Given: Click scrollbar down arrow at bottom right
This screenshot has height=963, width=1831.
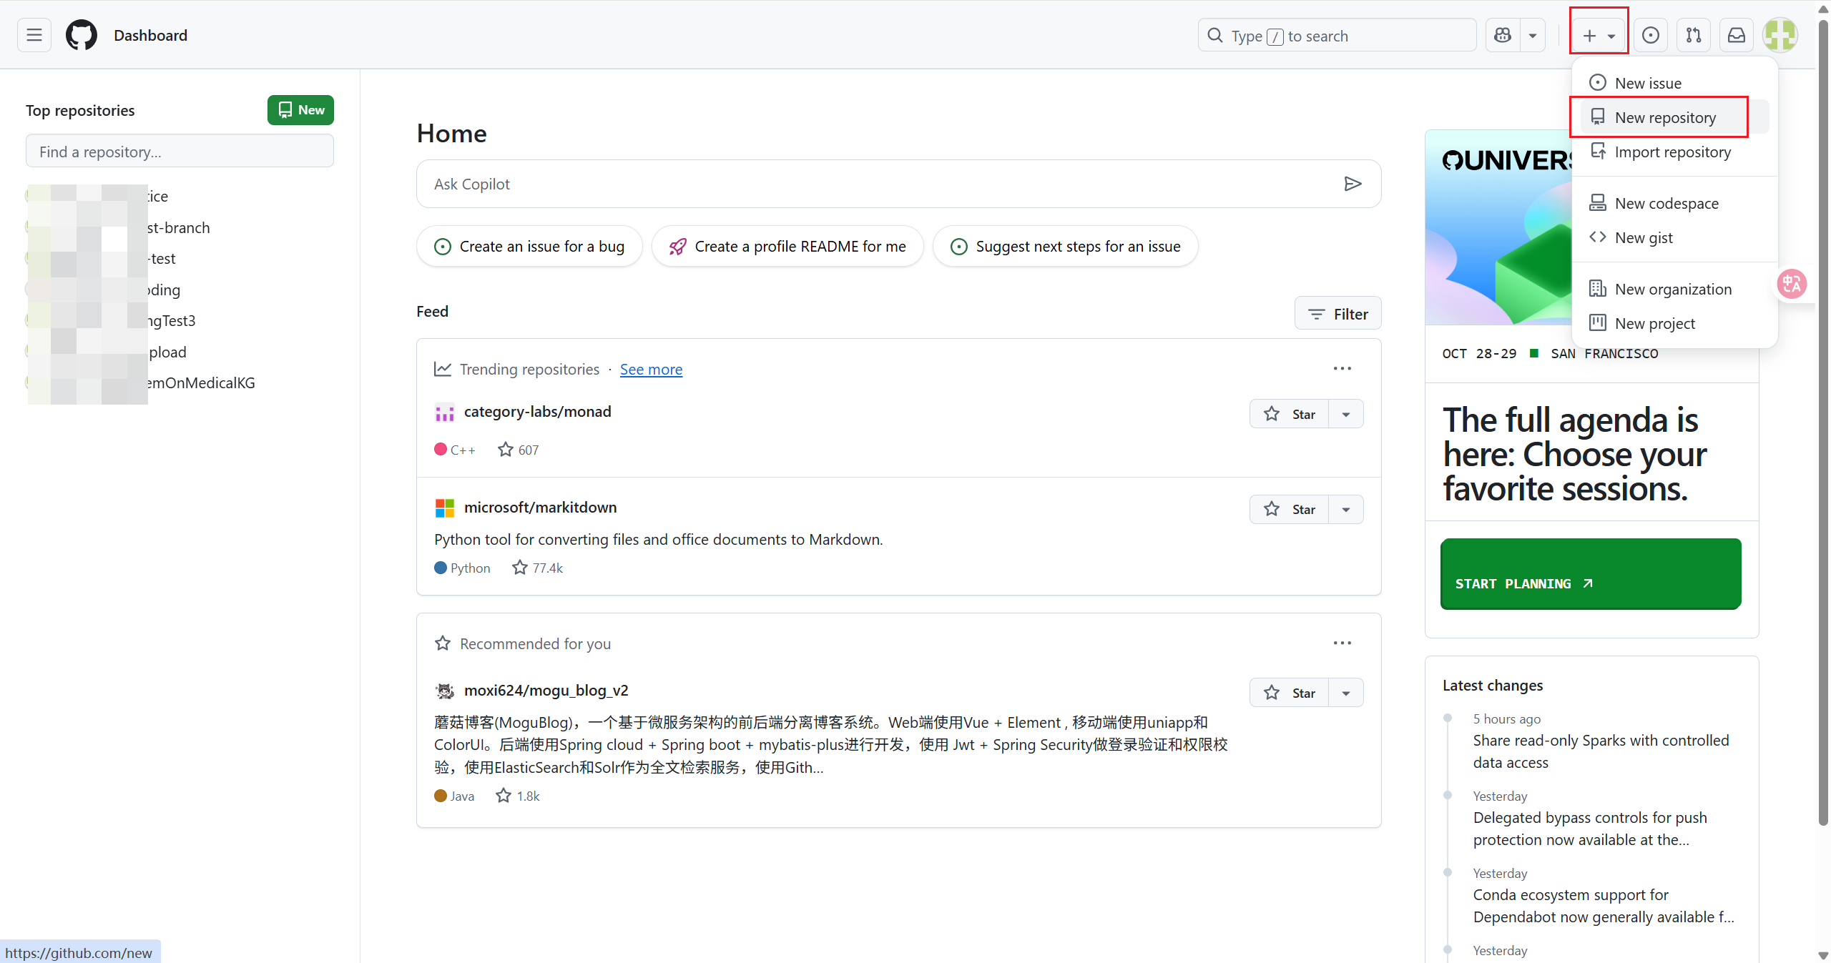Looking at the screenshot, I should point(1823,955).
